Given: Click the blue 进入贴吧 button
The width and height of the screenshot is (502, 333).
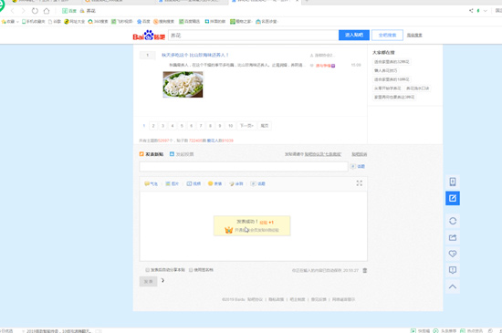Looking at the screenshot, I should (x=354, y=36).
